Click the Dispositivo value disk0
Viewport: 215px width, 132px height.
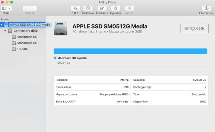pos(203,102)
